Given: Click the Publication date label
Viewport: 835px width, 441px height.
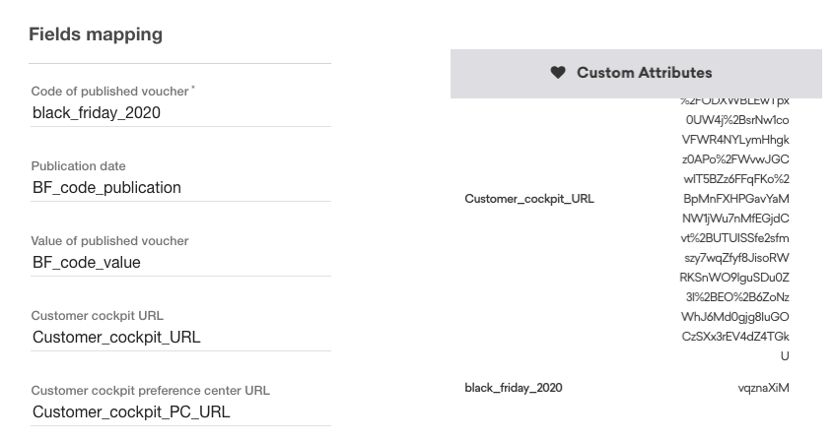Looking at the screenshot, I should [x=79, y=166].
